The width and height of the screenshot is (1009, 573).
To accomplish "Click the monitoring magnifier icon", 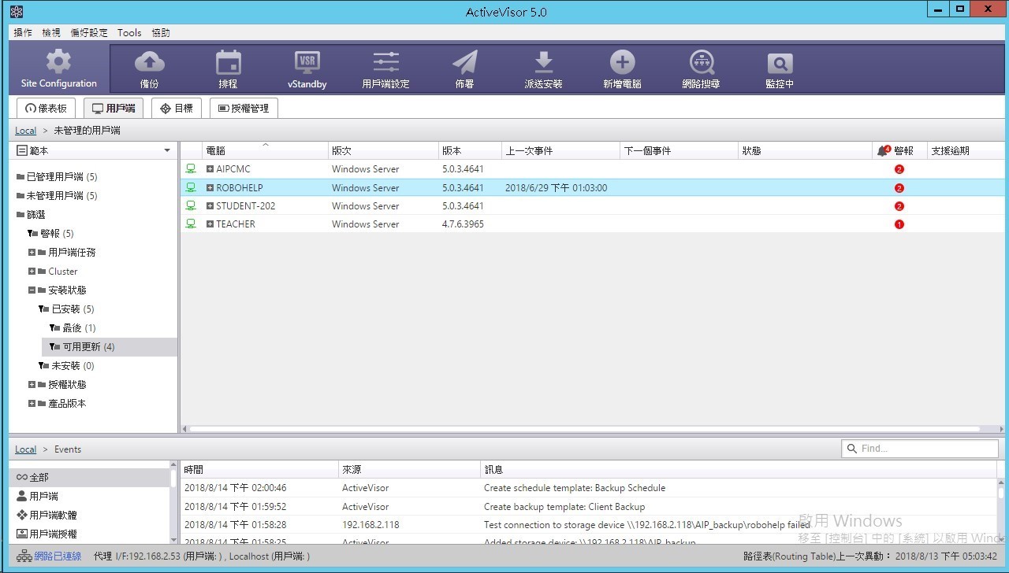I will tap(780, 62).
